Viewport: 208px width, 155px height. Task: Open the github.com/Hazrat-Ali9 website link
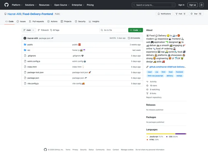pyautogui.click(x=167, y=67)
